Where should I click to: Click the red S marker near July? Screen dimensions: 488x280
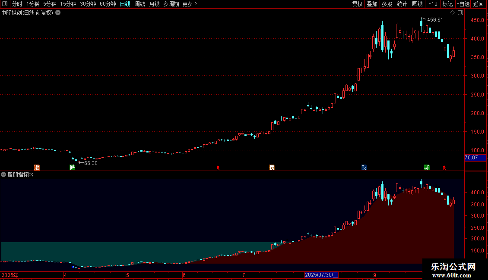pos(218,168)
